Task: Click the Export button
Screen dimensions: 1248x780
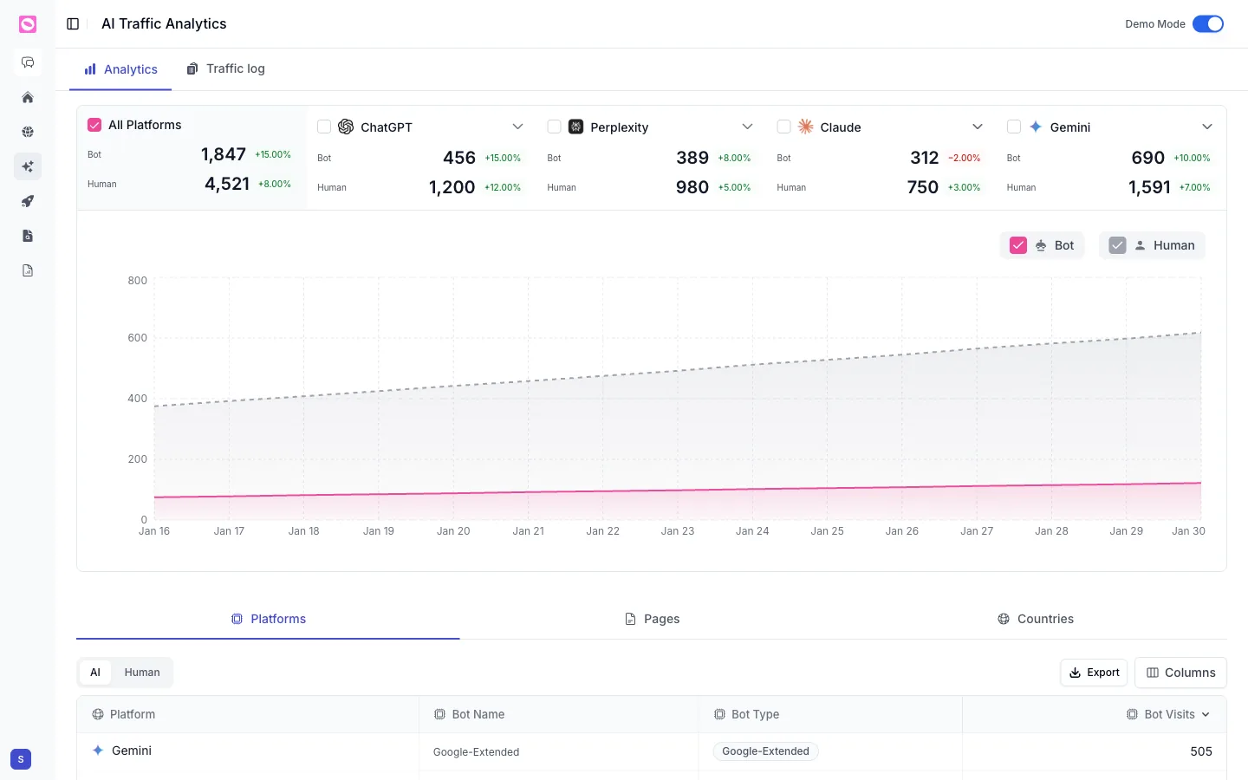Action: pos(1094,673)
